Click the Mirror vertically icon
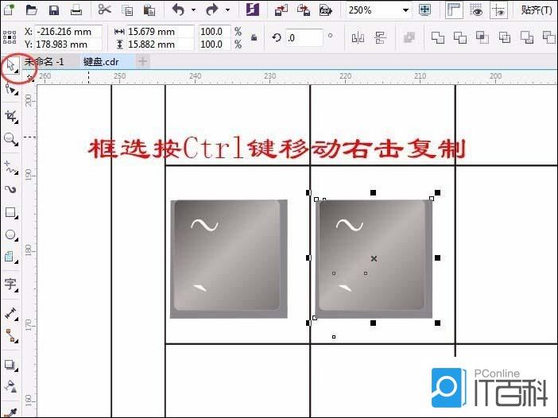The height and width of the screenshot is (418, 558). (380, 37)
